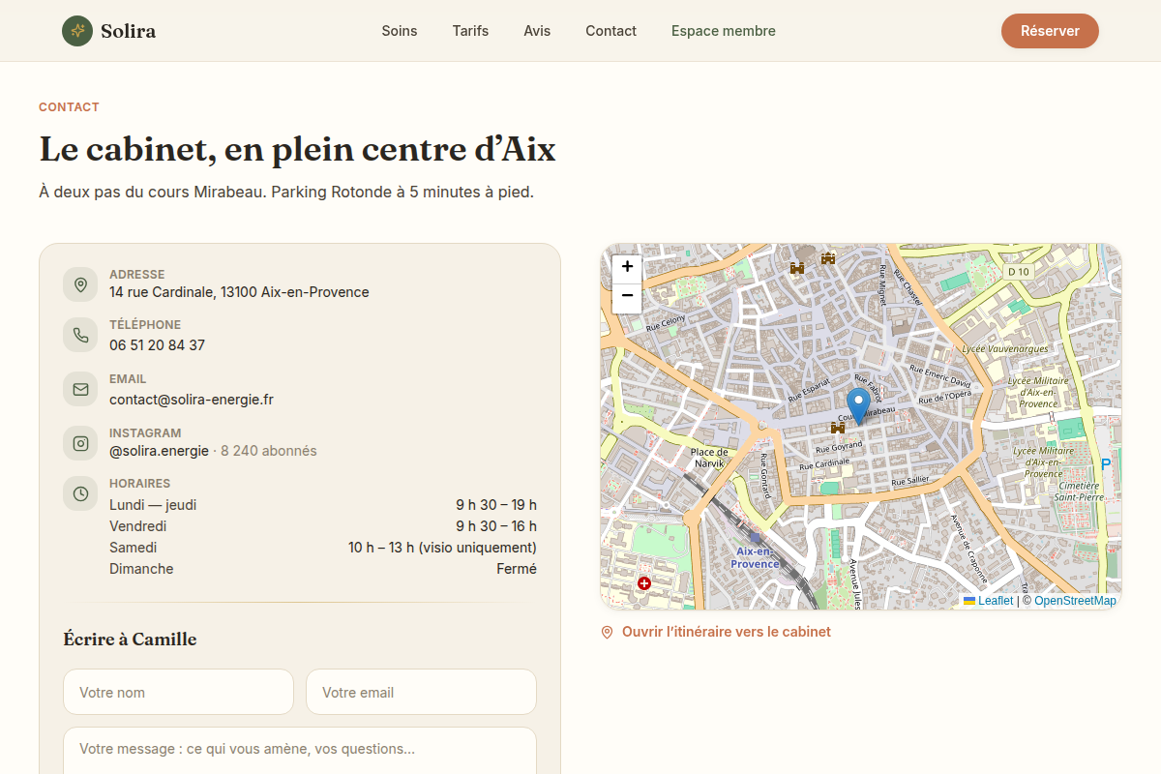
Task: Click the address 14 rue Cardinale text
Action: click(x=239, y=292)
